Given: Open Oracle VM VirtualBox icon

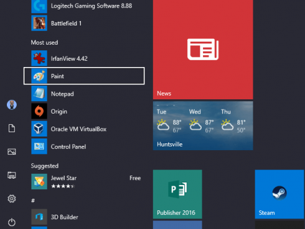Looking at the screenshot, I should (x=39, y=129).
